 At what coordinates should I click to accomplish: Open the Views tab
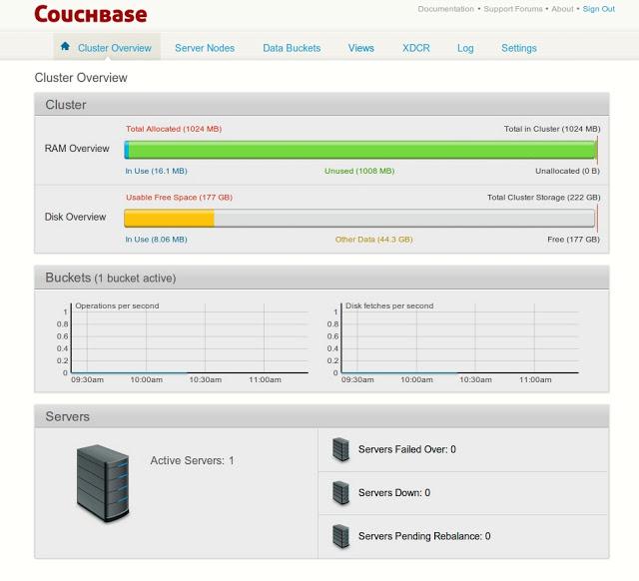pyautogui.click(x=361, y=48)
